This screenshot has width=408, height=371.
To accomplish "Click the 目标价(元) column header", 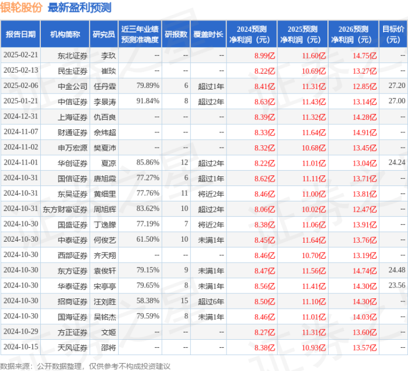I will (393, 34).
